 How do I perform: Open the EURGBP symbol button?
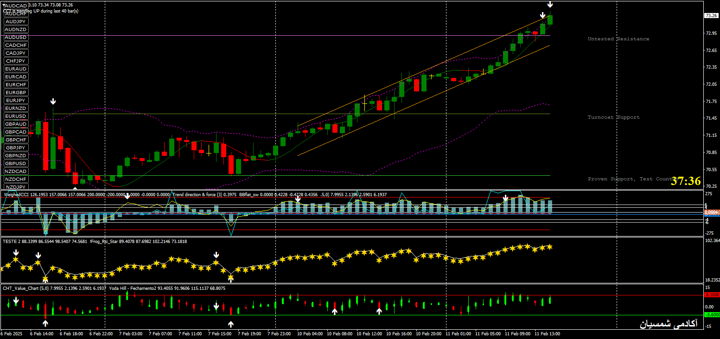[x=16, y=92]
